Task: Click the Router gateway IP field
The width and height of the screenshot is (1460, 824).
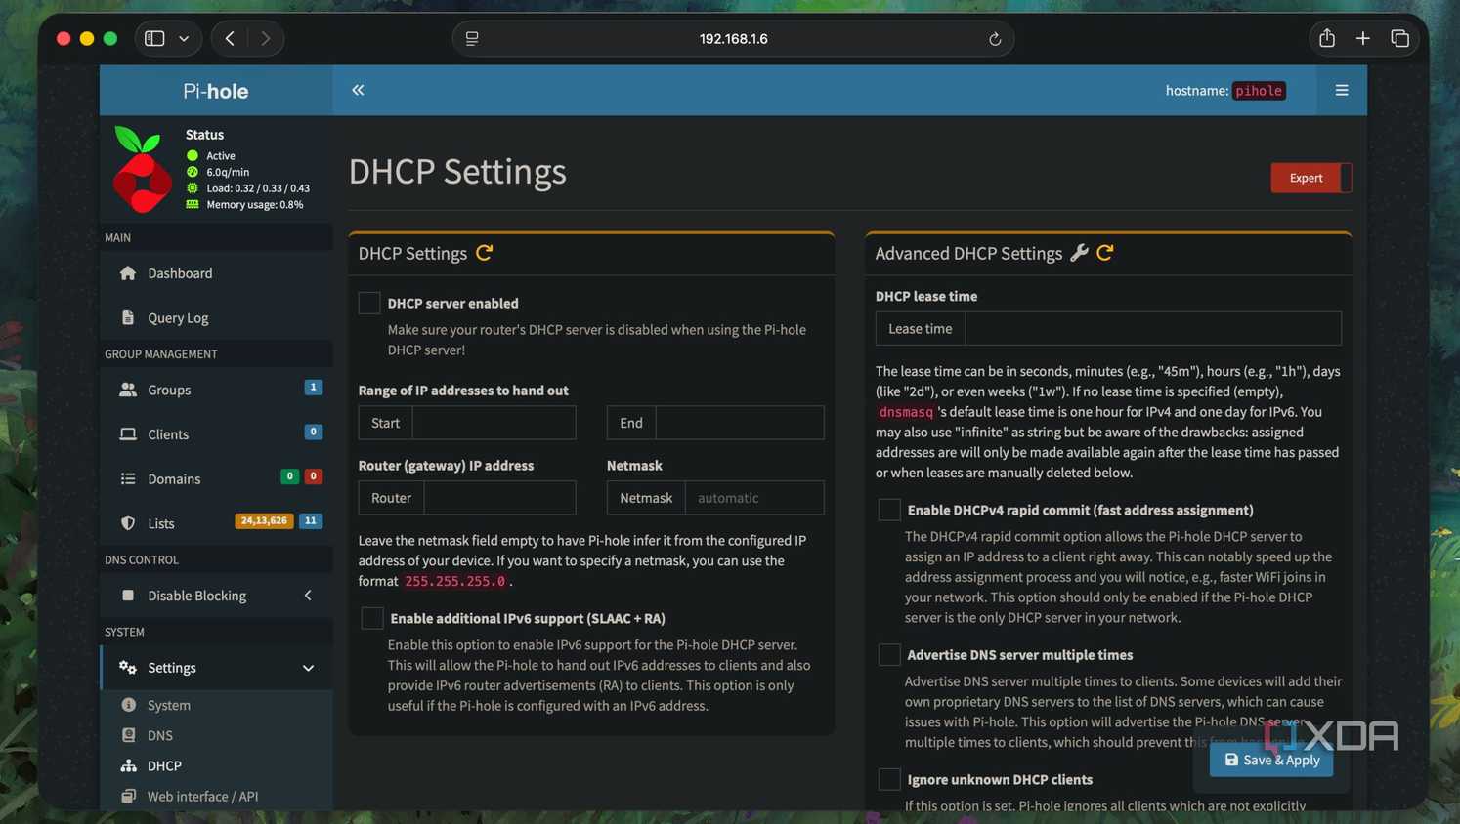Action: click(499, 498)
